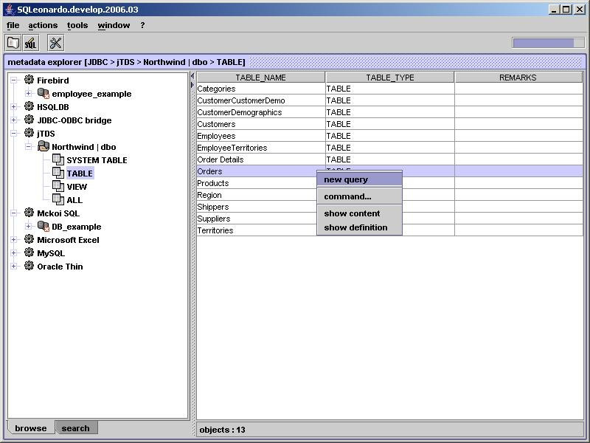
Task: Select the CustomerCustomerDemo table row
Action: click(390, 100)
